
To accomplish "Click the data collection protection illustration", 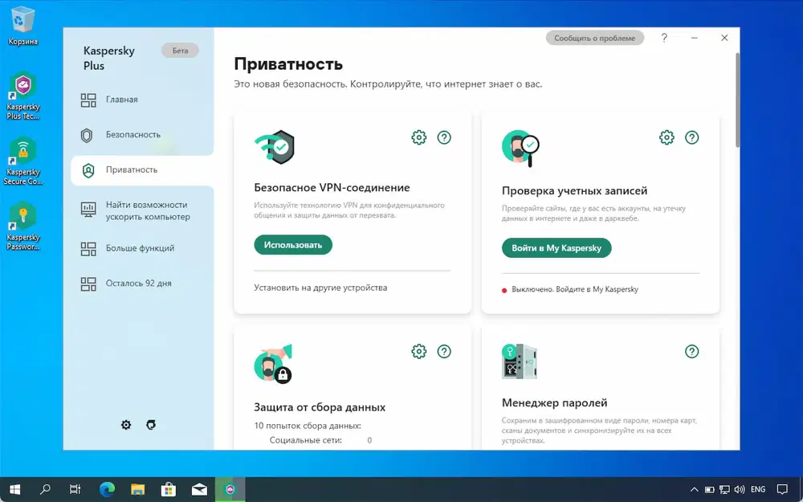I will [273, 363].
